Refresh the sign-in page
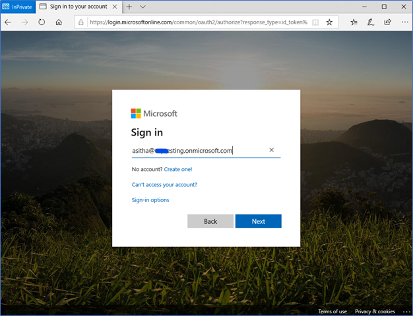This screenshot has width=413, height=316. pos(42,22)
